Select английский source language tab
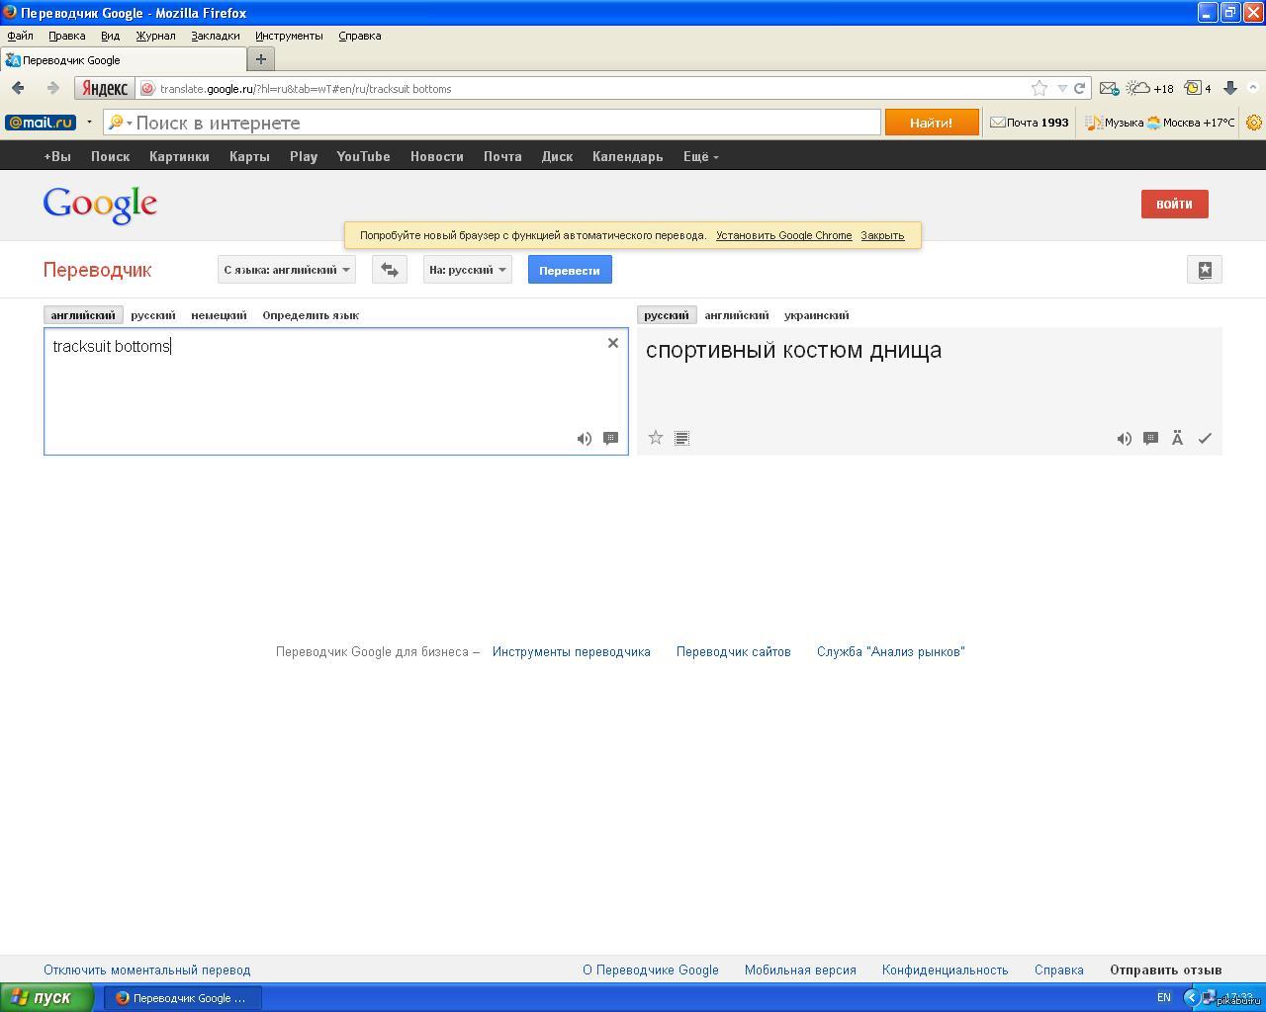Viewport: 1266px width, 1012px height. [83, 315]
